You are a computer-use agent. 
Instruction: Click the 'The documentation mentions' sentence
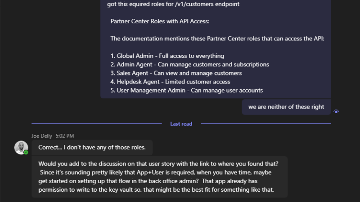(217, 39)
